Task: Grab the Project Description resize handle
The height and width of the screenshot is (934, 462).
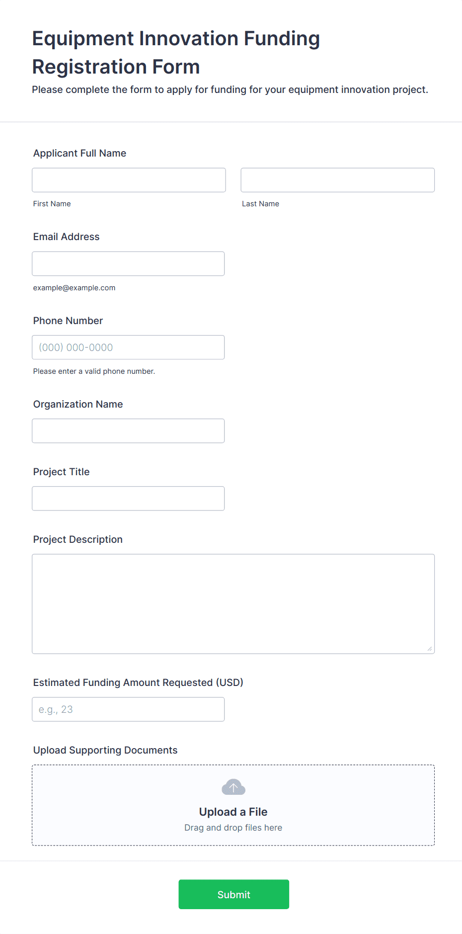Action: tap(429, 648)
